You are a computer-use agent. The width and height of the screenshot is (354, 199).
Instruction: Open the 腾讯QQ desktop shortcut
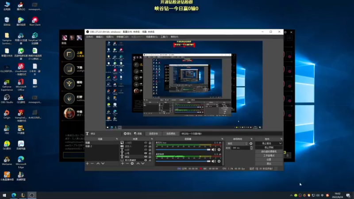(21, 6)
